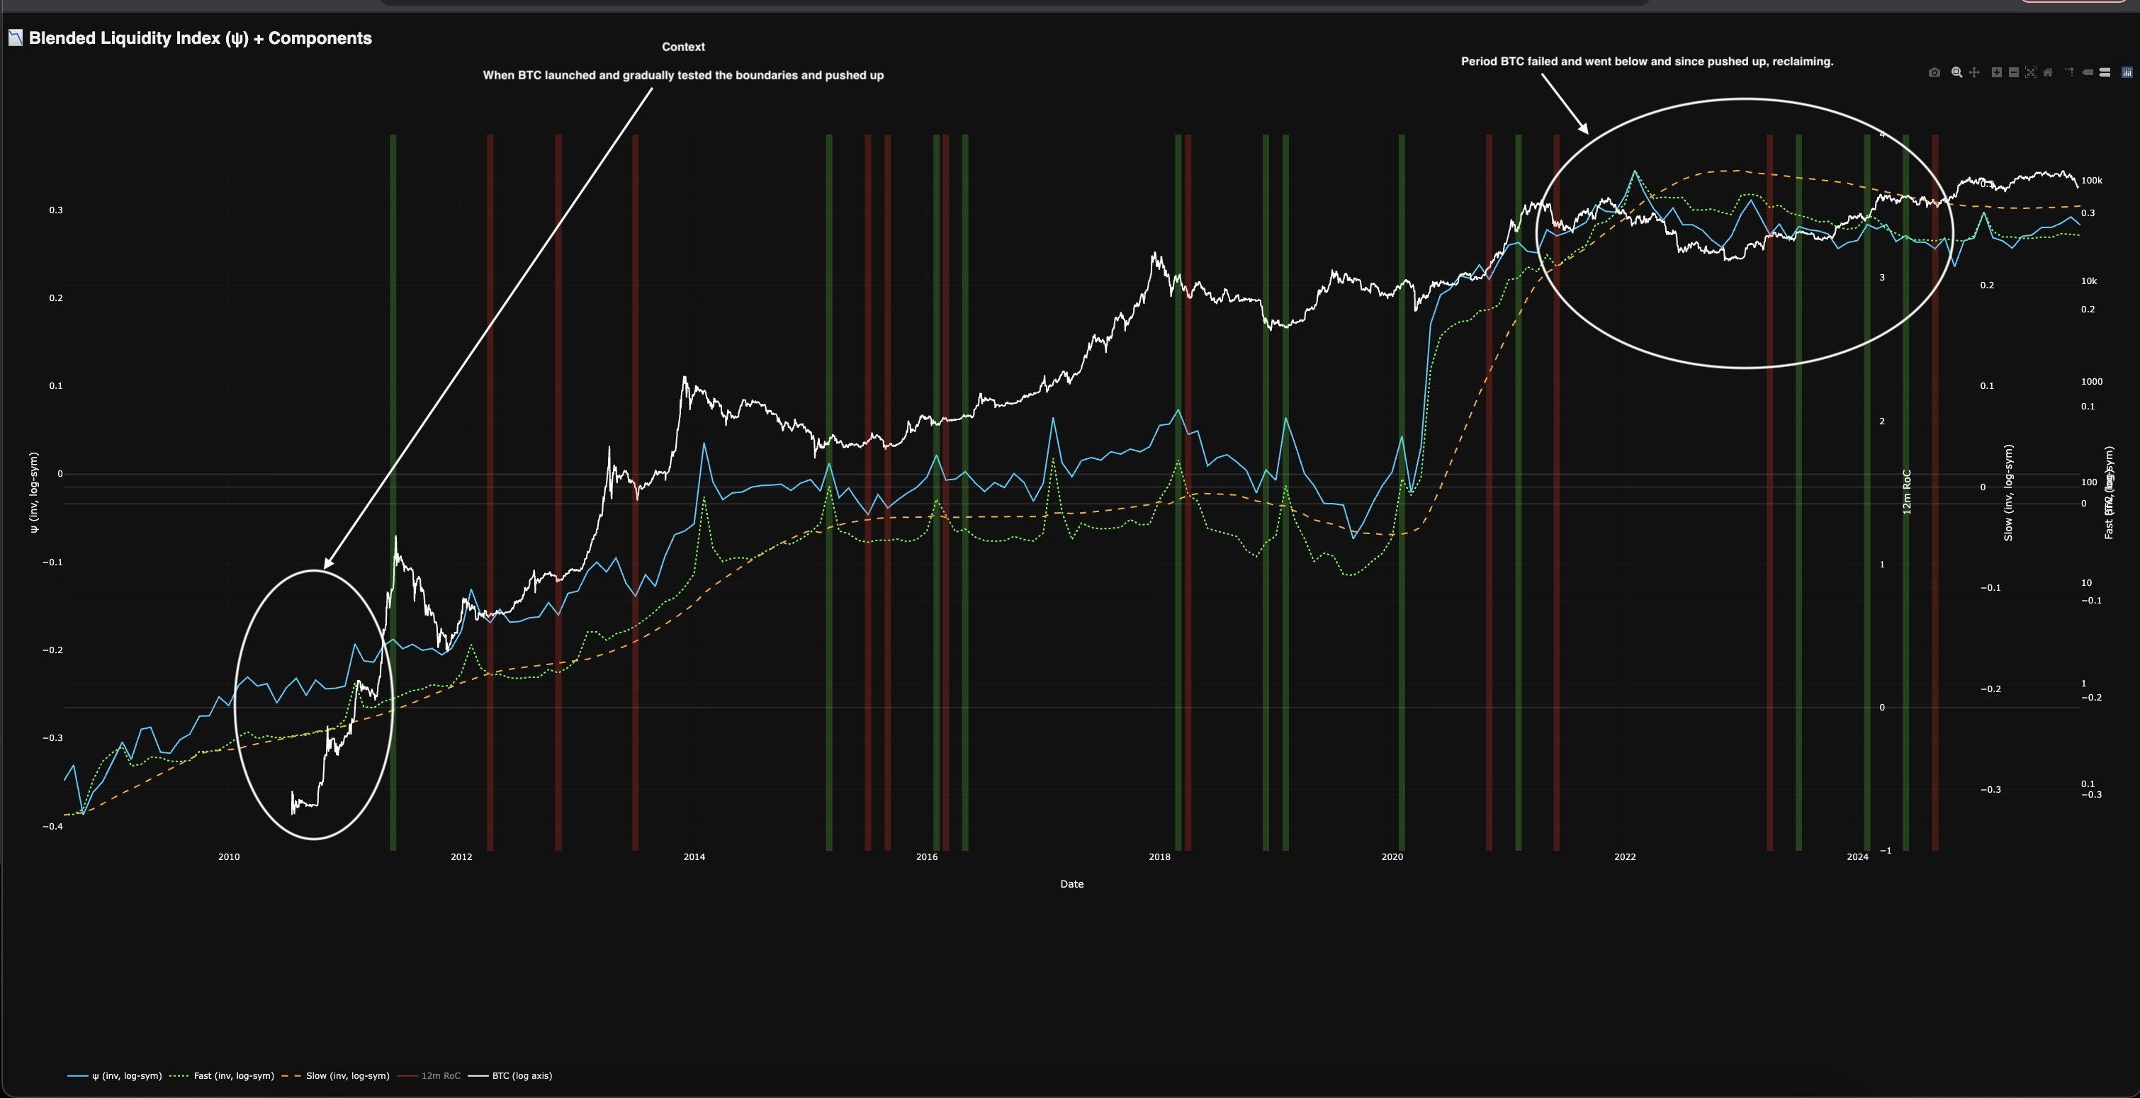Click the Zoom out minus icon in the modebar
Image resolution: width=2140 pixels, height=1098 pixels.
[2014, 73]
